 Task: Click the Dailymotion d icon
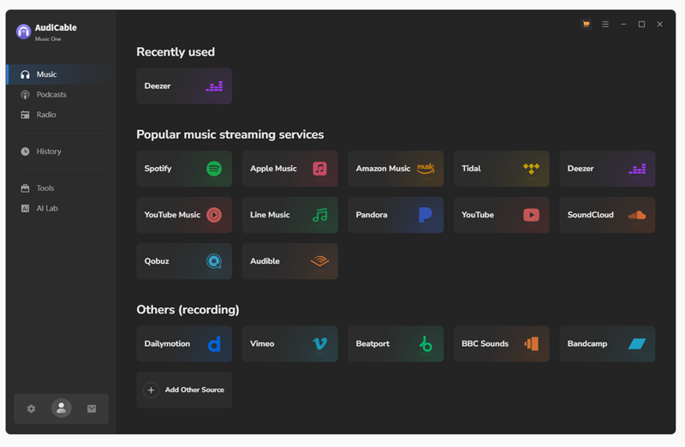click(214, 344)
